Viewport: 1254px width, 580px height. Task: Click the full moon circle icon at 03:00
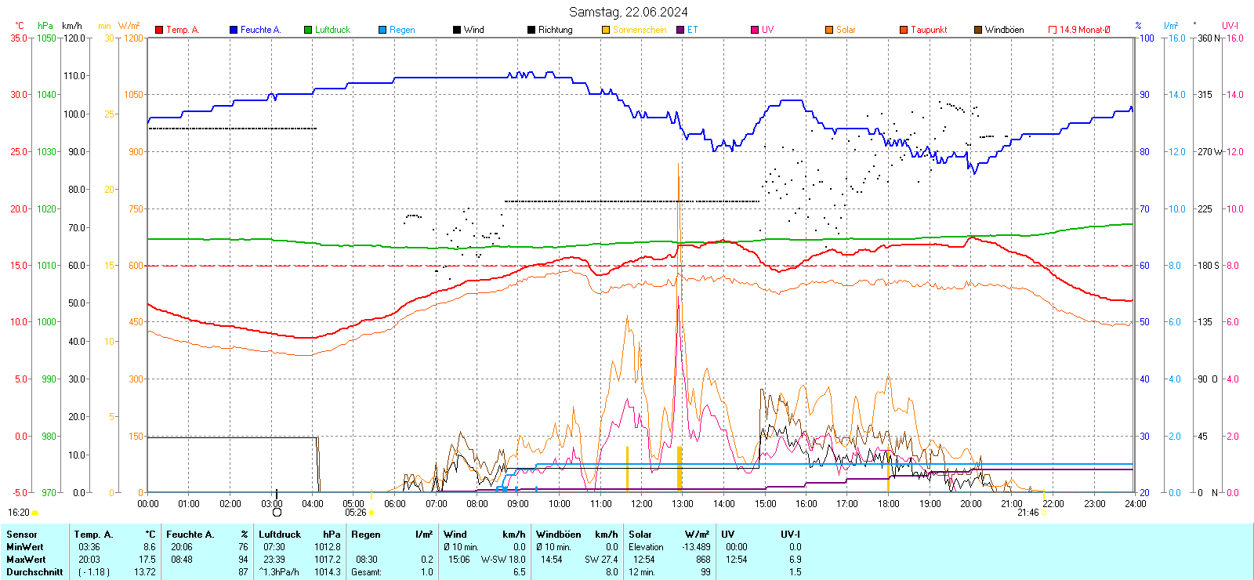(277, 513)
